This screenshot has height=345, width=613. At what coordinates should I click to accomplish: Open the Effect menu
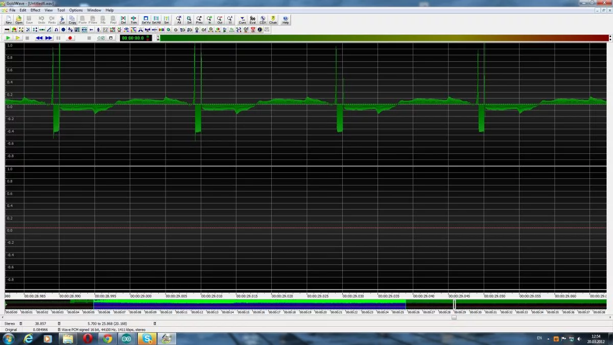click(x=35, y=10)
